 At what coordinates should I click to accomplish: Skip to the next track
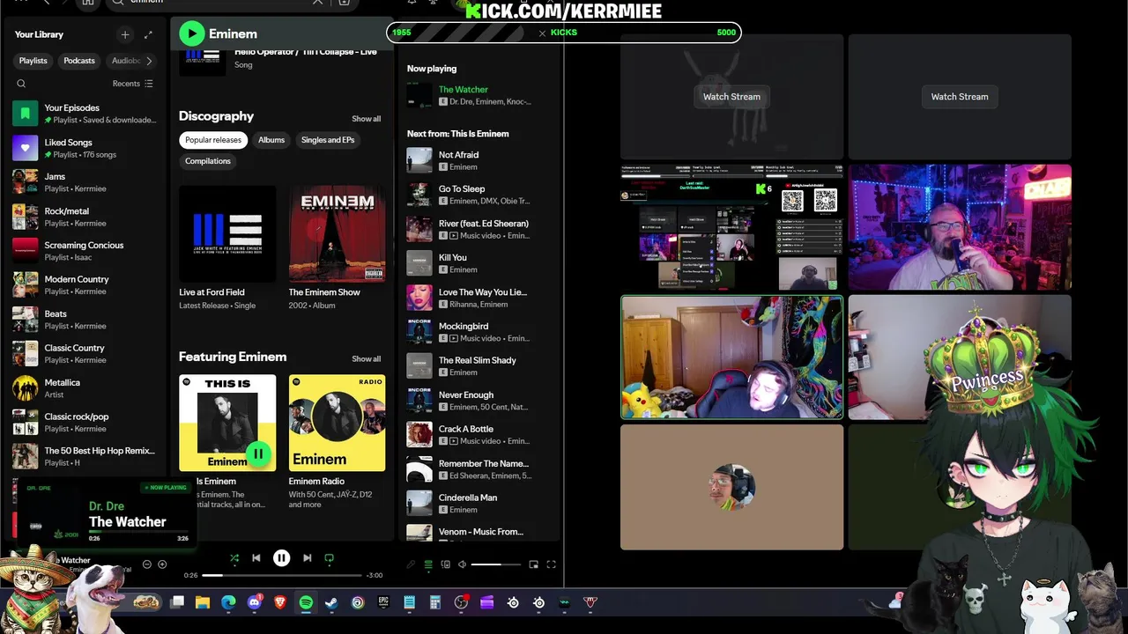pos(307,557)
